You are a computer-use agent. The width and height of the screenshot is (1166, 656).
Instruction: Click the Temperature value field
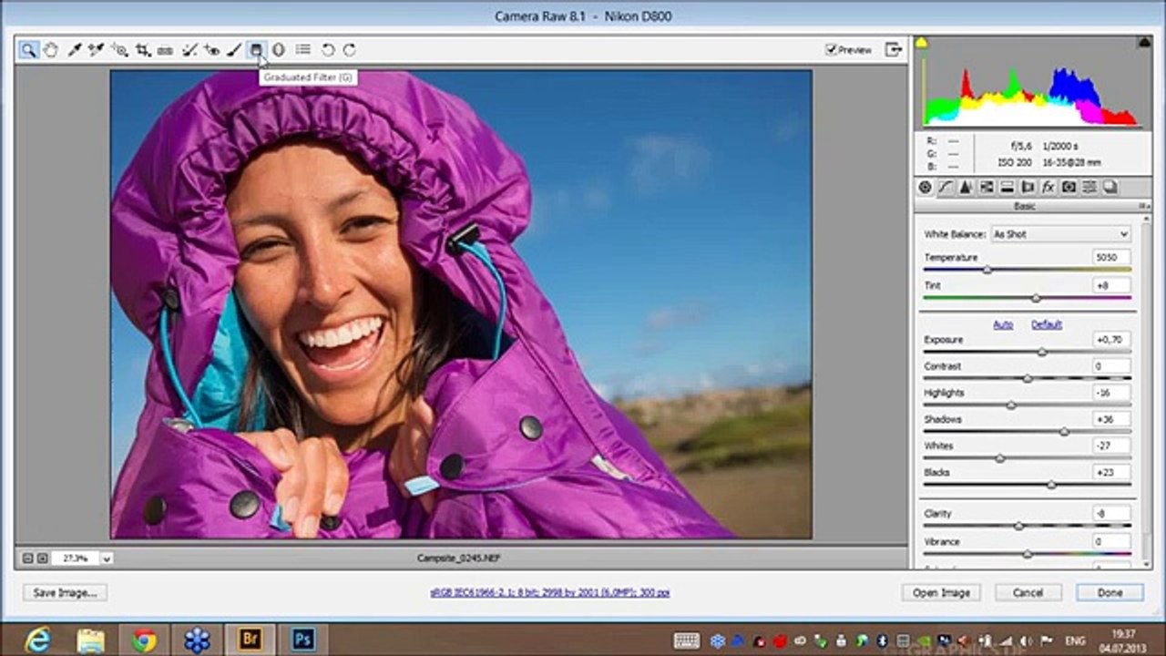(1111, 258)
